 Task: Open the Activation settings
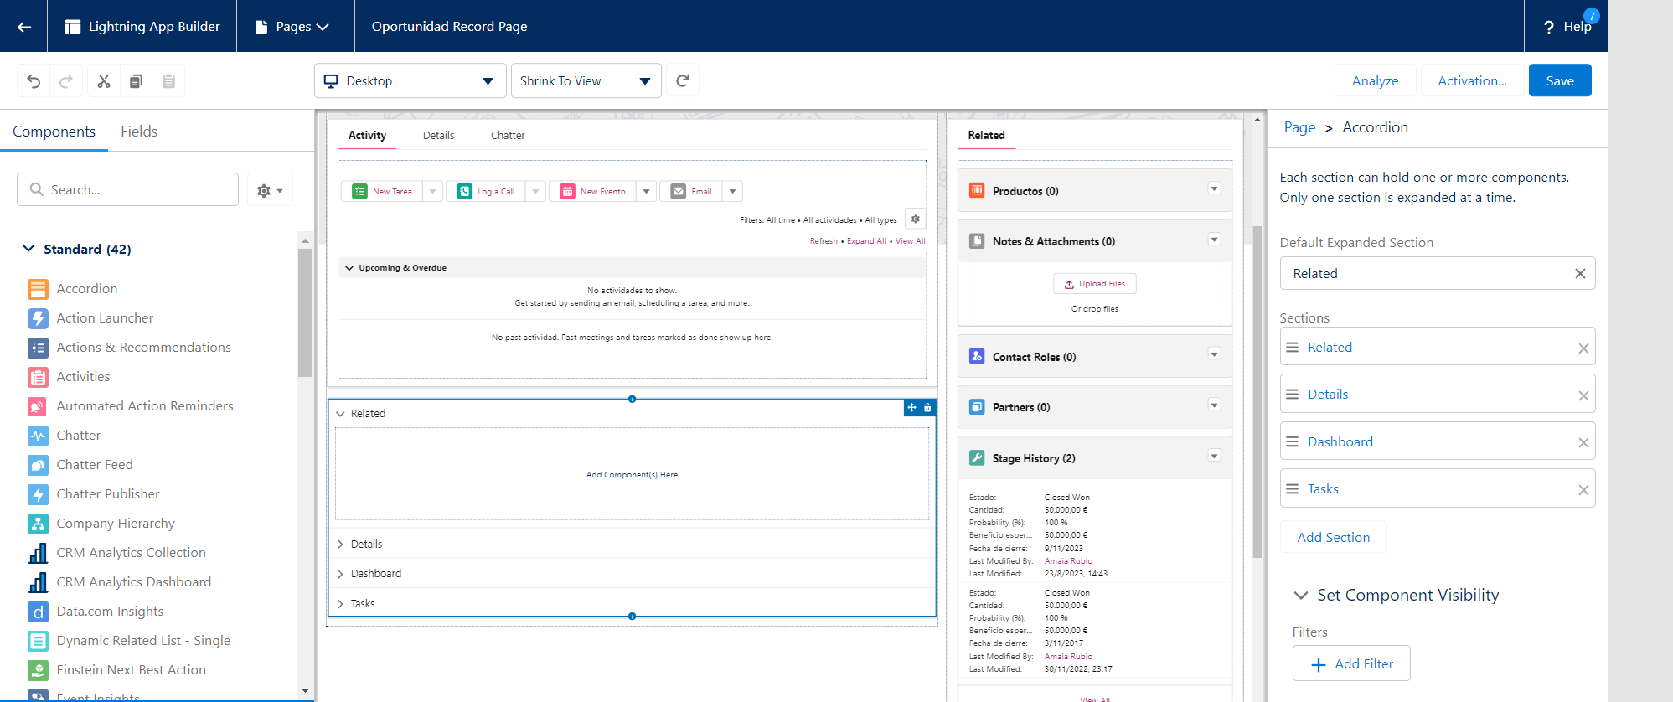1472,80
